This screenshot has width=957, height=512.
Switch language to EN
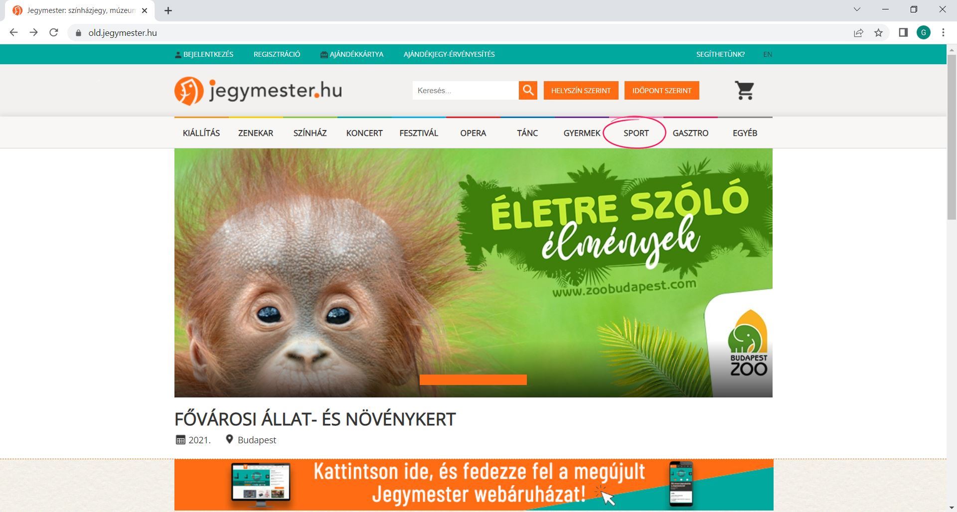click(768, 54)
